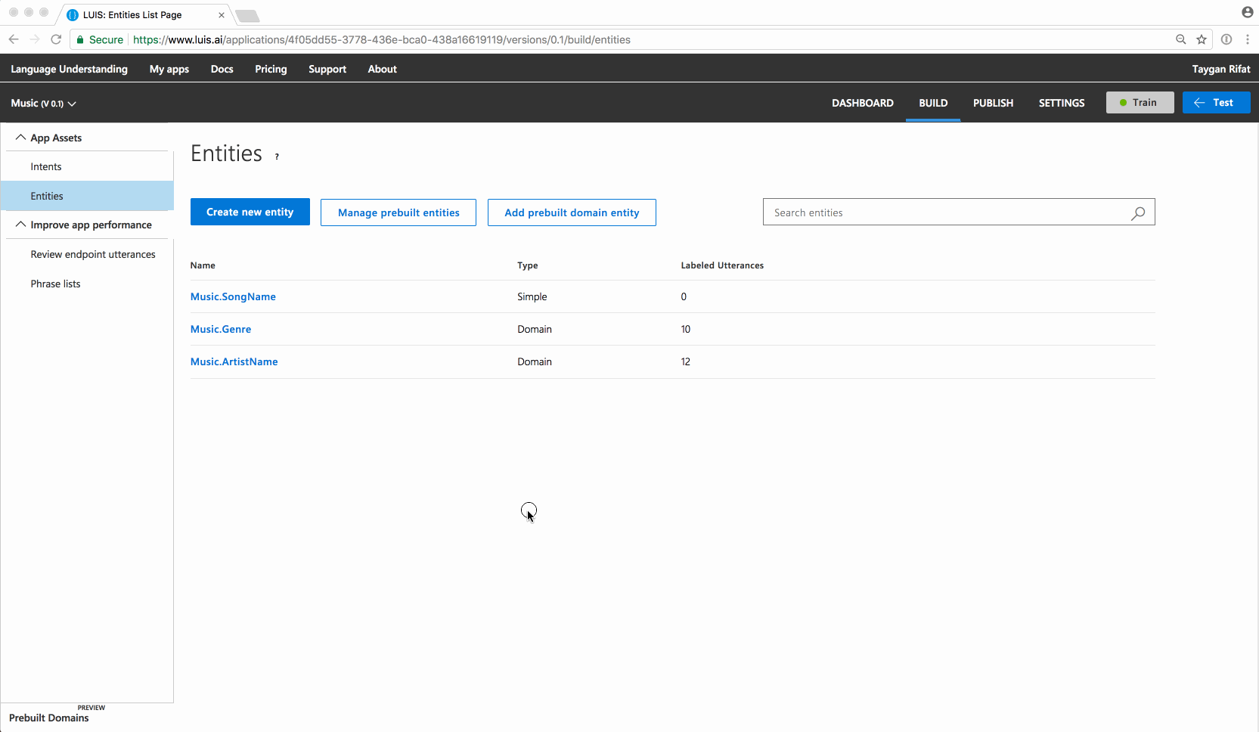The height and width of the screenshot is (732, 1259).
Task: Open Prebuilt Domains preview
Action: point(49,718)
